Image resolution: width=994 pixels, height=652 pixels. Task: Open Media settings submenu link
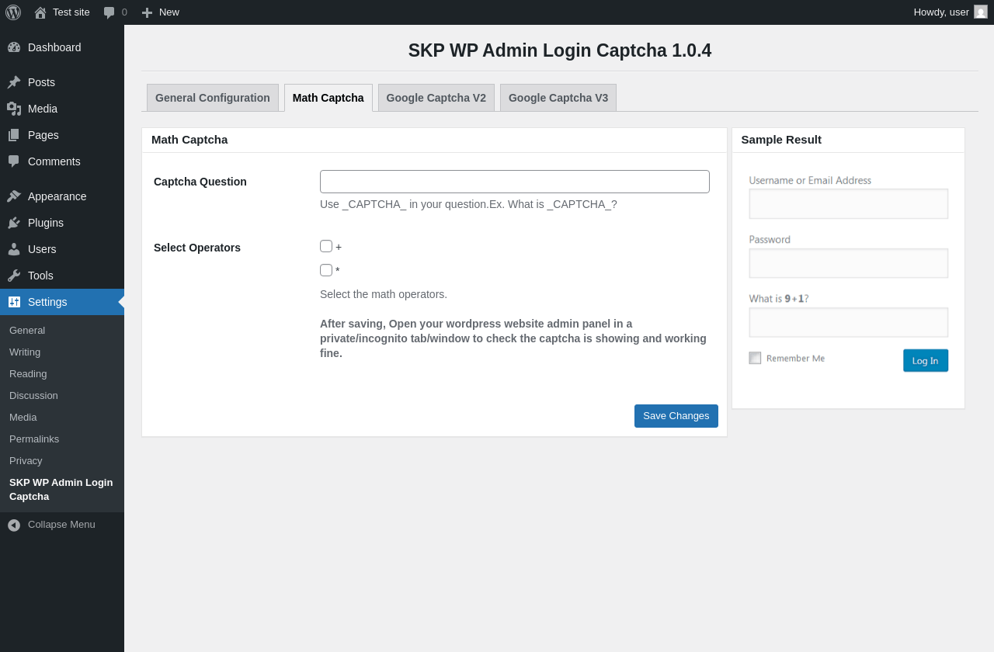[23, 418]
